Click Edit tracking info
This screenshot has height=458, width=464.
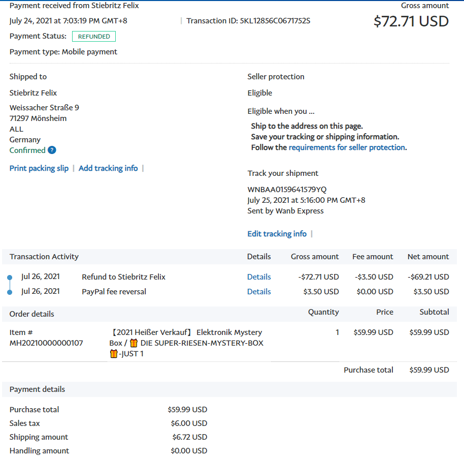[277, 234]
